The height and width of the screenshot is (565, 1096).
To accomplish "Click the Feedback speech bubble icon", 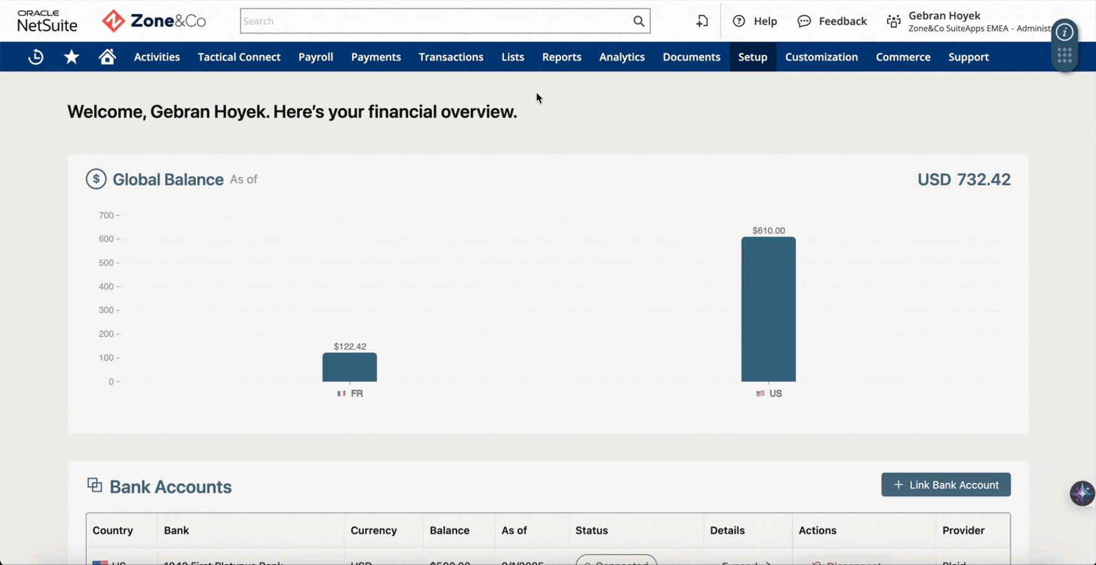I will 804,21.
